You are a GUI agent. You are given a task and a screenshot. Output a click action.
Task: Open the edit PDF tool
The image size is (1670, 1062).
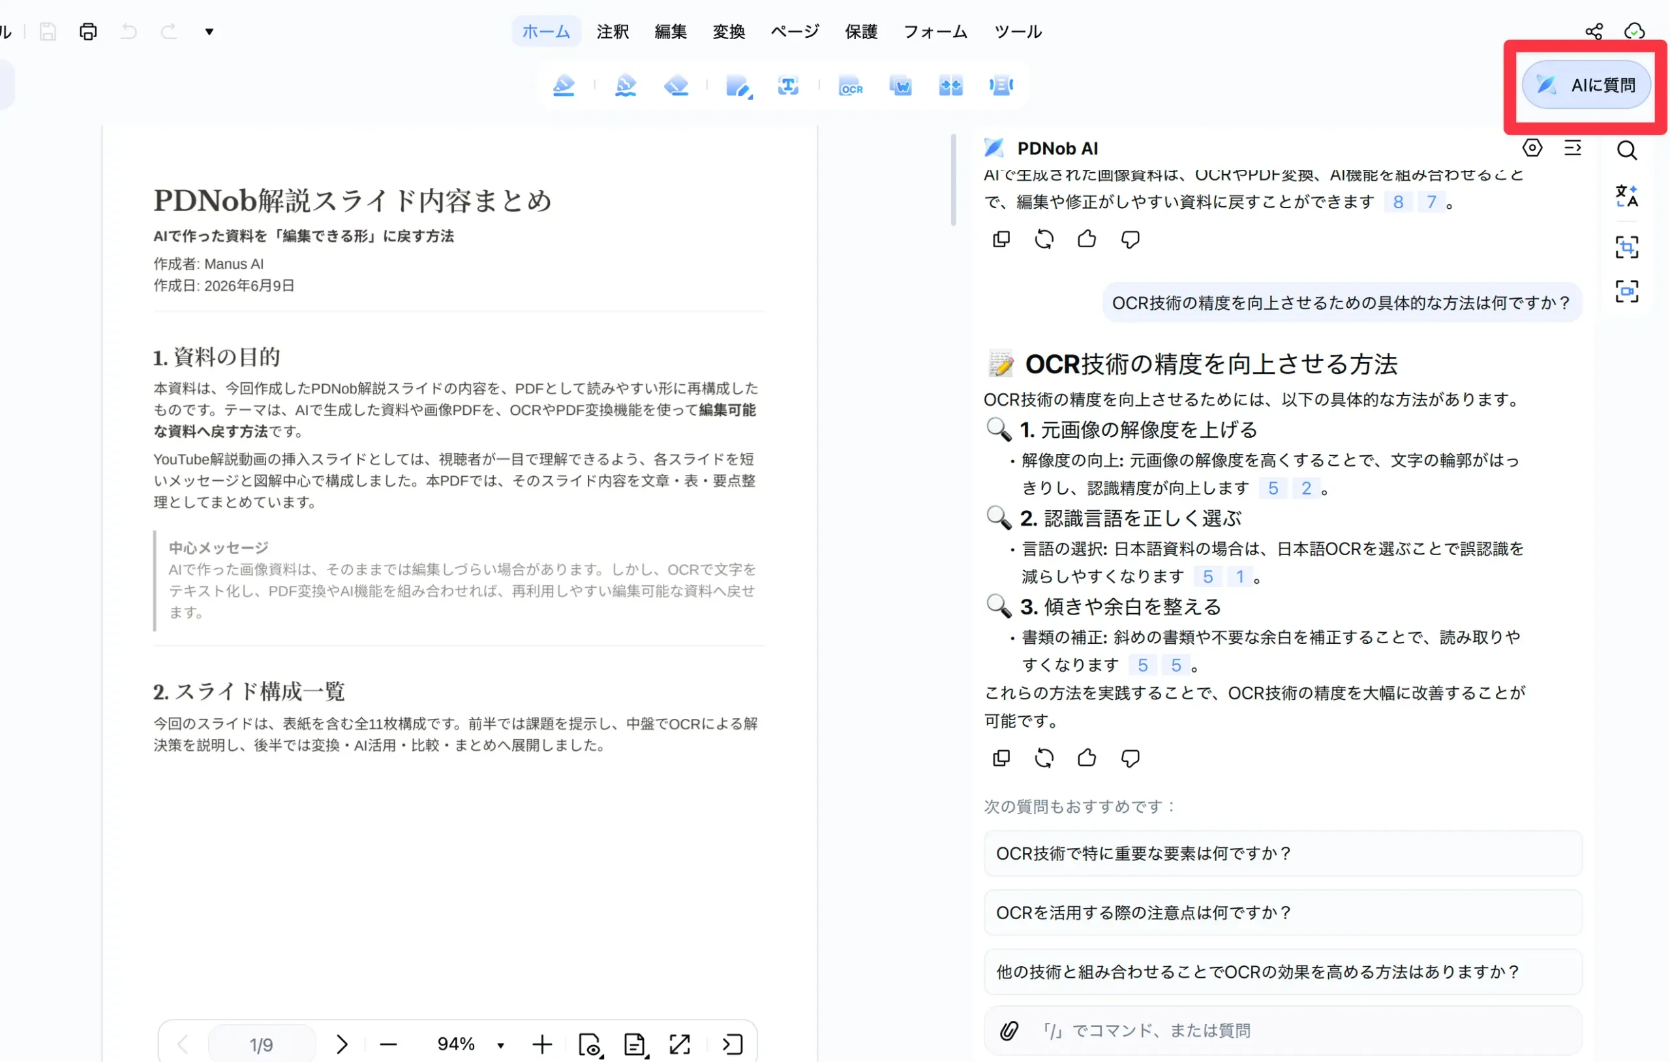pos(738,86)
